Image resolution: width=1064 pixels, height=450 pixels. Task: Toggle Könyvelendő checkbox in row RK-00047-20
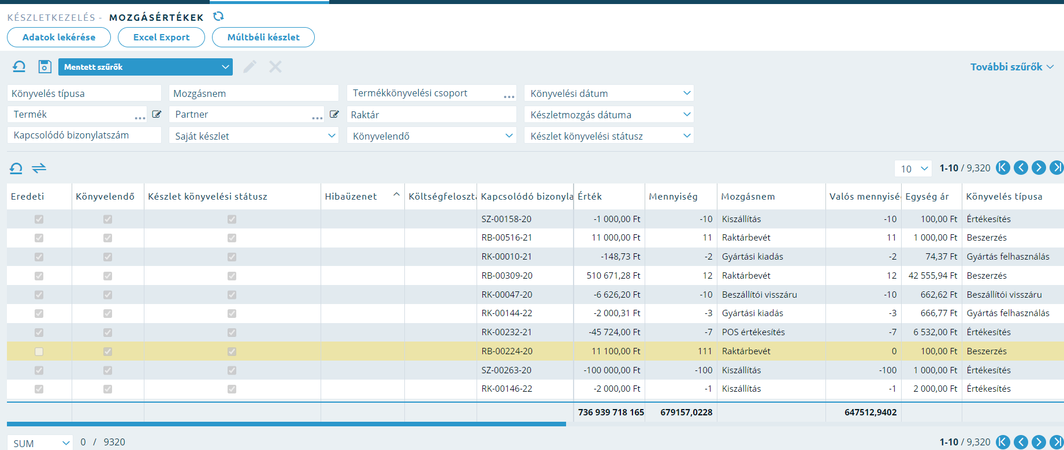[x=107, y=295]
